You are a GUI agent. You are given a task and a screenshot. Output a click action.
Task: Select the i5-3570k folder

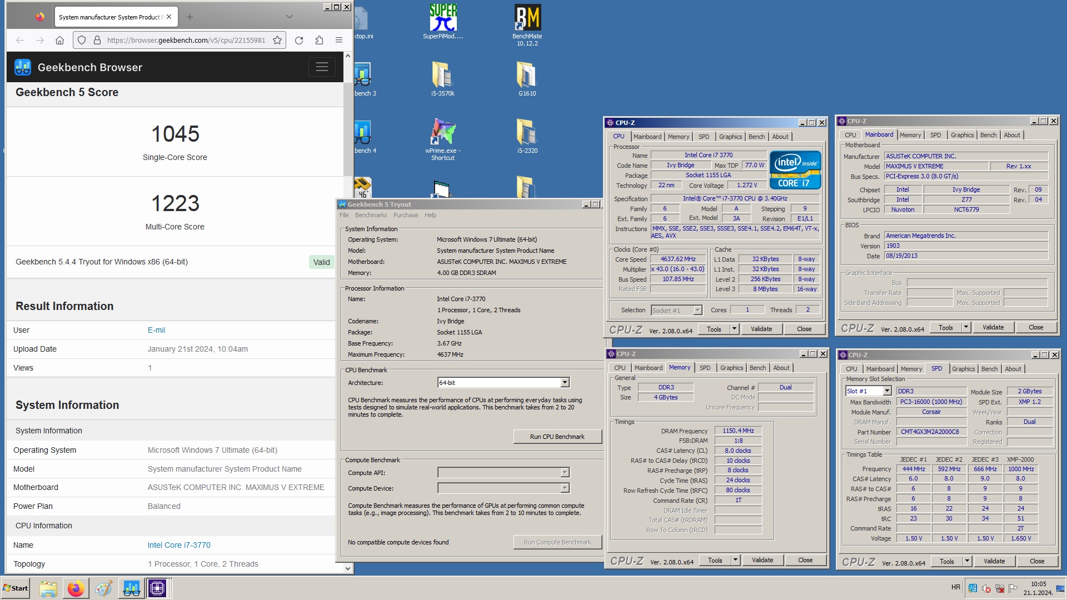[443, 79]
